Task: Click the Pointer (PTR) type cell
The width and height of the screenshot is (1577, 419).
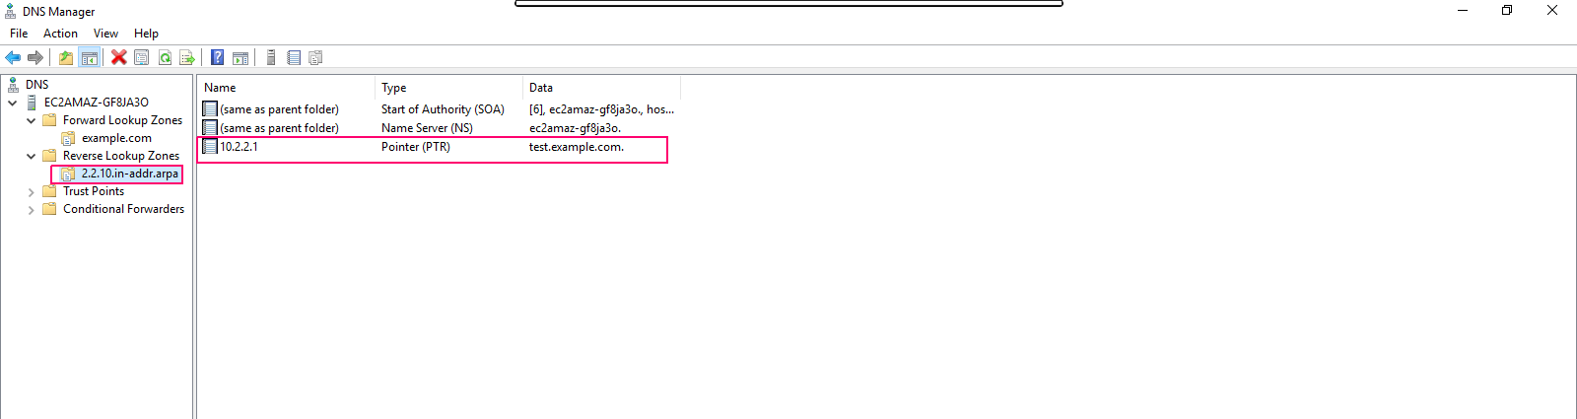Action: pos(416,147)
